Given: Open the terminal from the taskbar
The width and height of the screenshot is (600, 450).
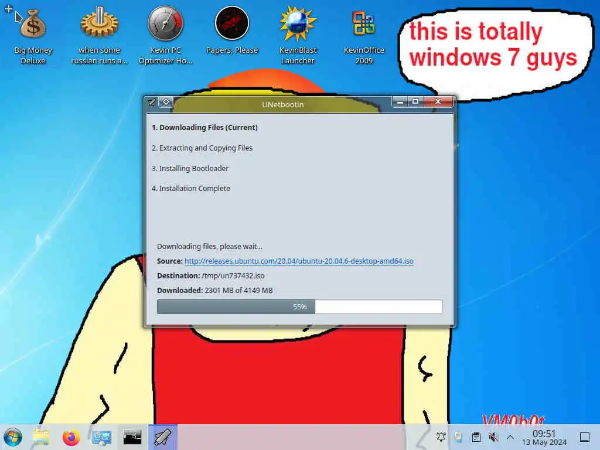Looking at the screenshot, I should point(132,437).
